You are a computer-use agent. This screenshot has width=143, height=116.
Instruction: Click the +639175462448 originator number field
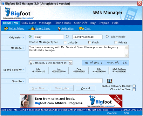(87, 37)
